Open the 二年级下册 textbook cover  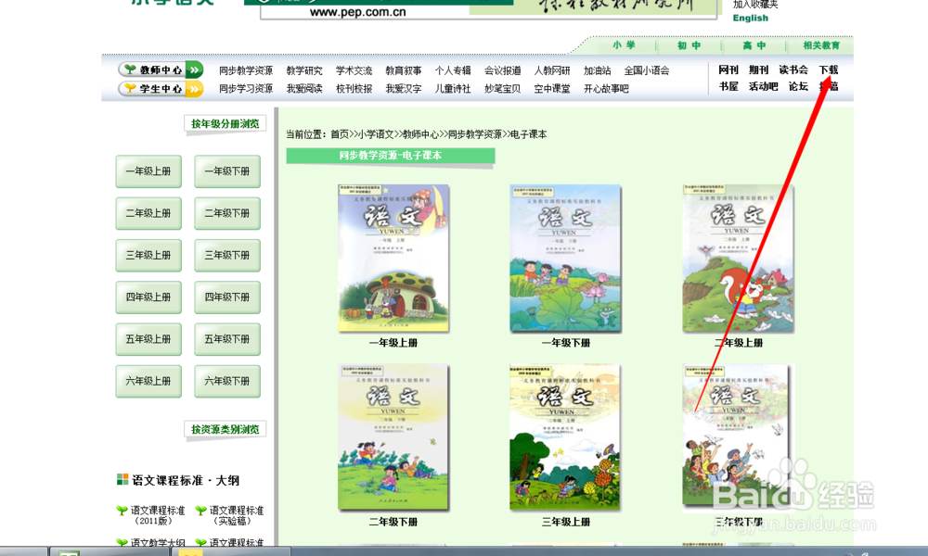tap(393, 437)
